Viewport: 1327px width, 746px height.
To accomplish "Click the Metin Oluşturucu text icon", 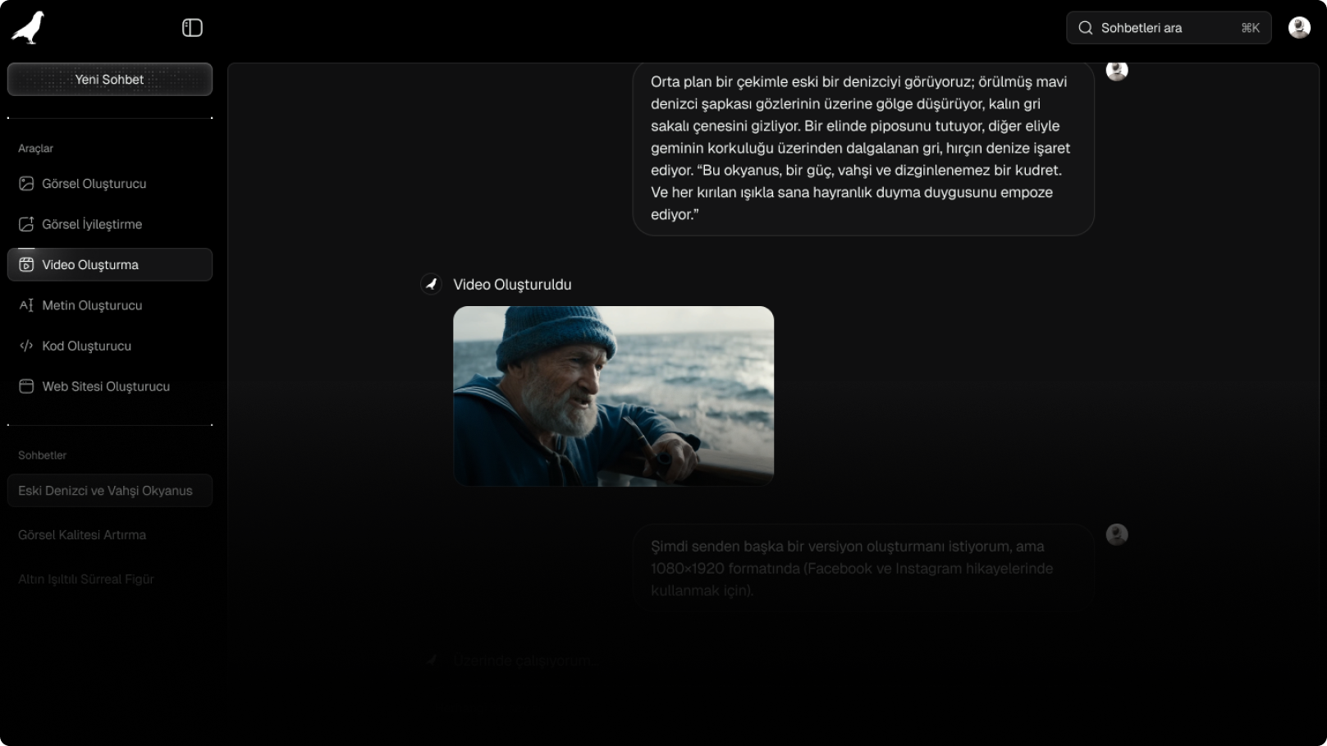I will [x=26, y=305].
